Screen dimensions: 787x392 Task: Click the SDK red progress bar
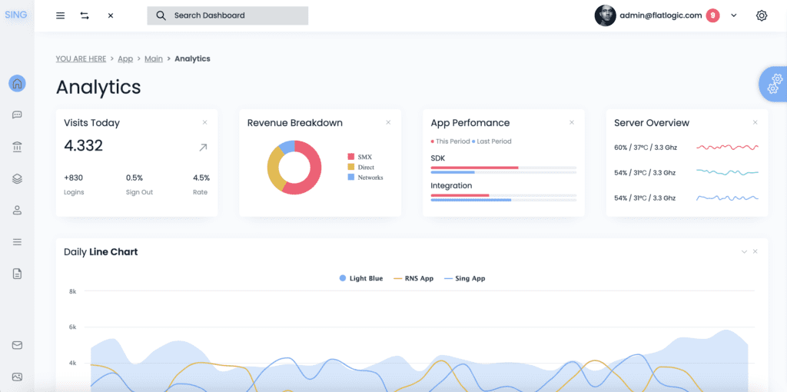coord(474,168)
